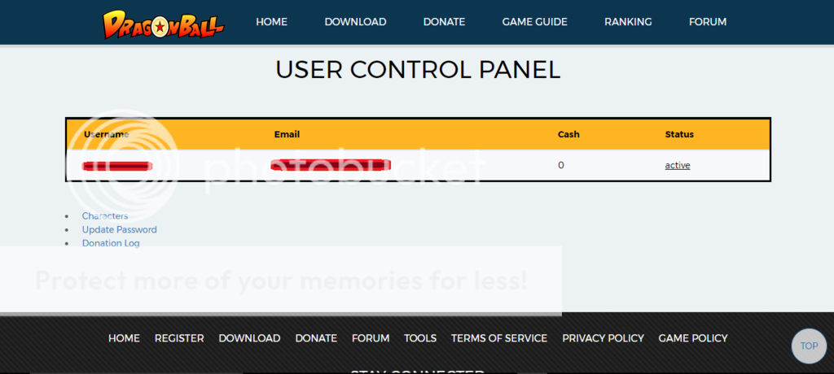Click the active status link

pos(677,165)
